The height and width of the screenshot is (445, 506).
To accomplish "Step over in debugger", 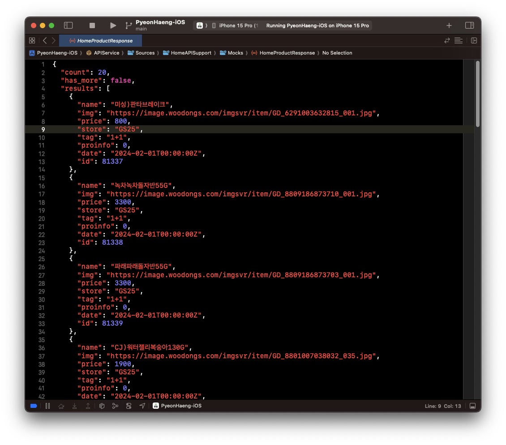I will [x=61, y=406].
